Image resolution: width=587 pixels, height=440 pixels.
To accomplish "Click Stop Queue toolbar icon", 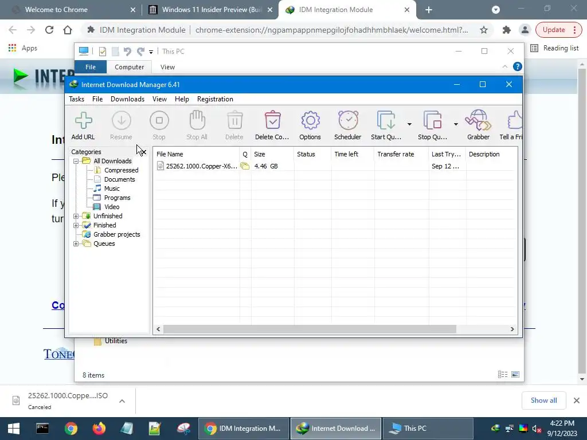I will pyautogui.click(x=432, y=120).
